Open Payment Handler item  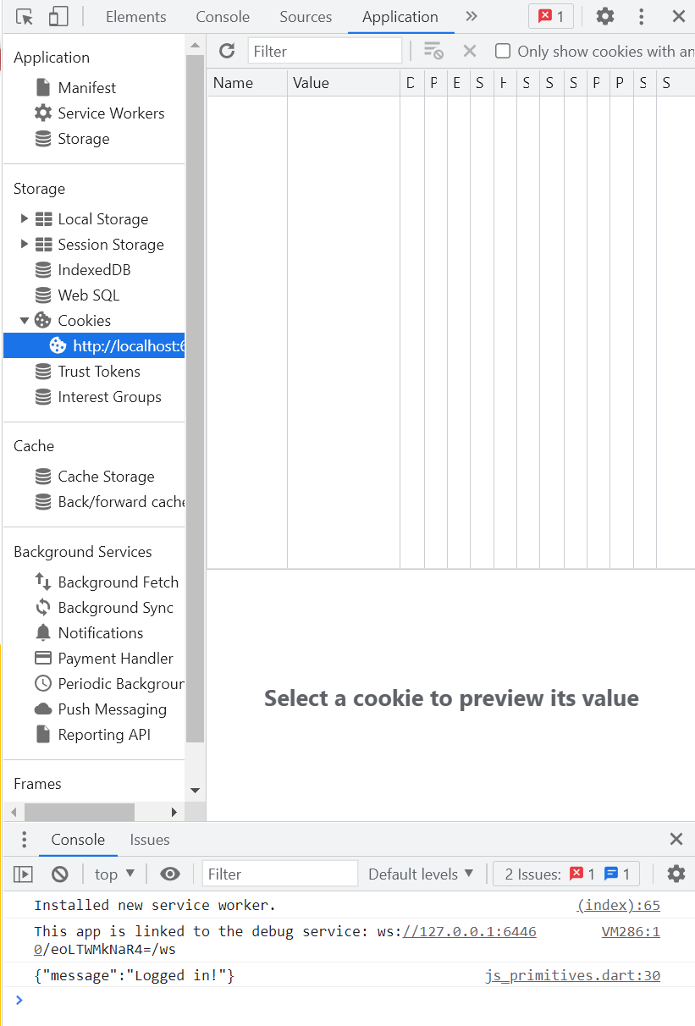pyautogui.click(x=103, y=659)
